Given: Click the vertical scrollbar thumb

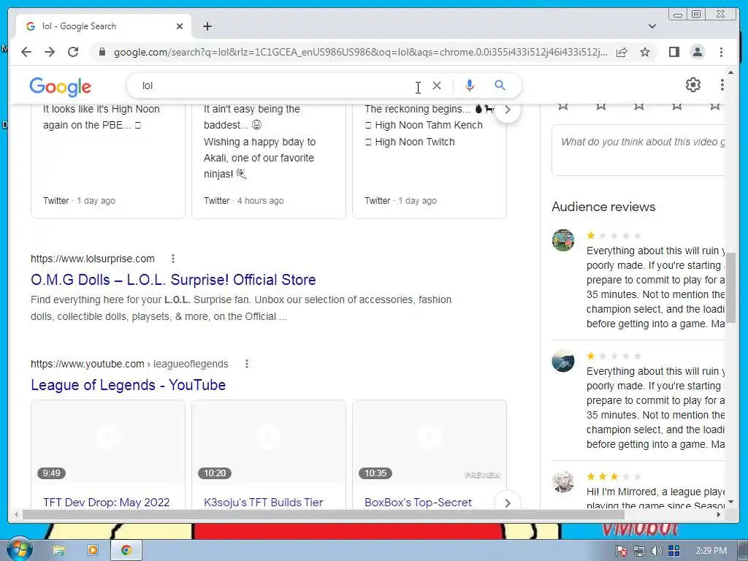Looking at the screenshot, I should (730, 288).
